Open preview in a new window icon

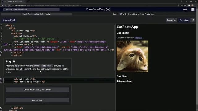click(x=192, y=20)
